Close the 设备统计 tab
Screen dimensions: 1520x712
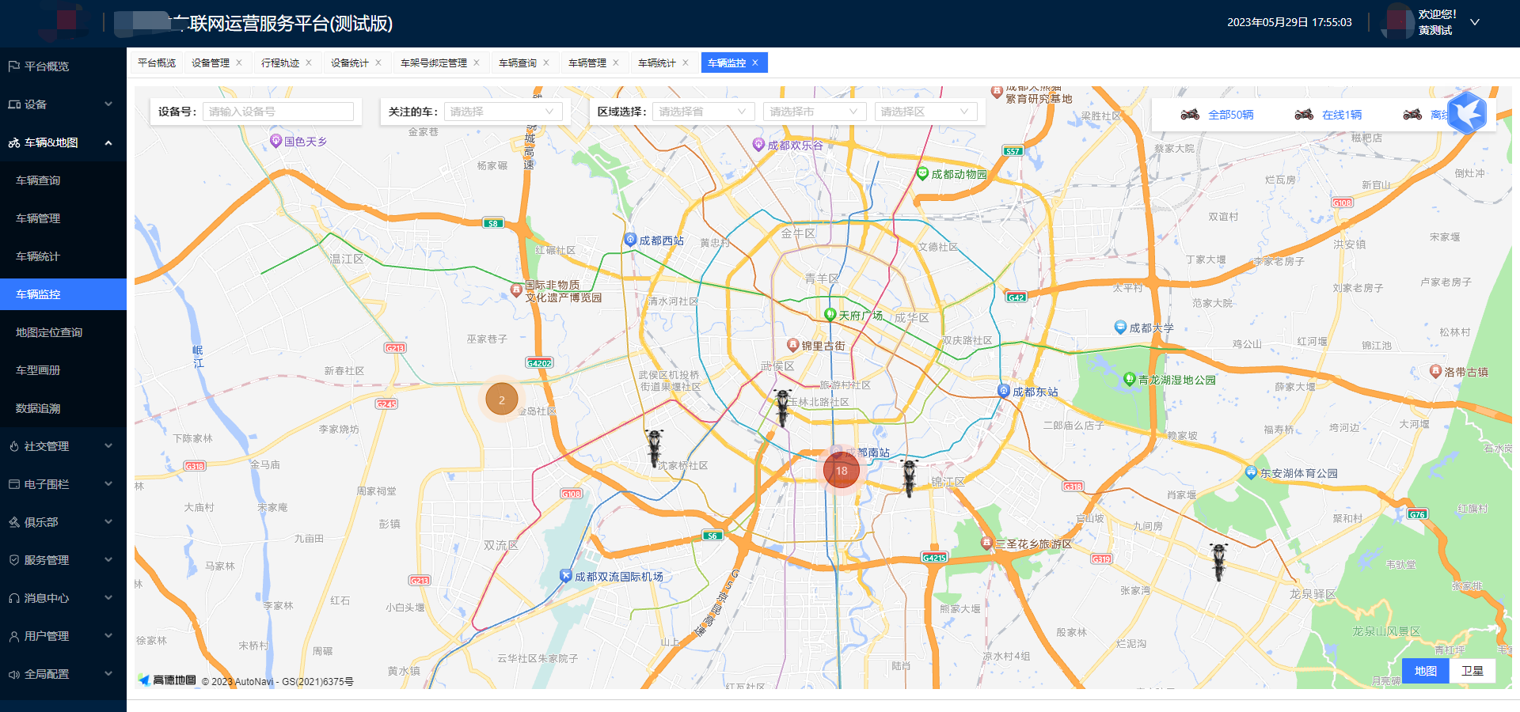tap(378, 62)
